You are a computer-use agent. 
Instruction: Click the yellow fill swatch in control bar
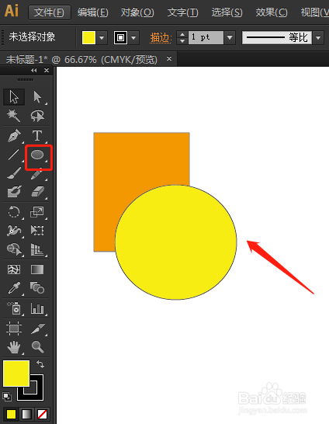(x=89, y=37)
